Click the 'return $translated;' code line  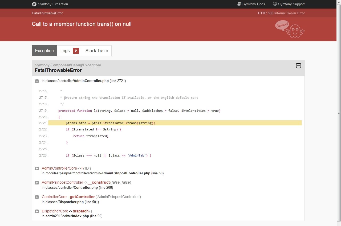[91, 136]
